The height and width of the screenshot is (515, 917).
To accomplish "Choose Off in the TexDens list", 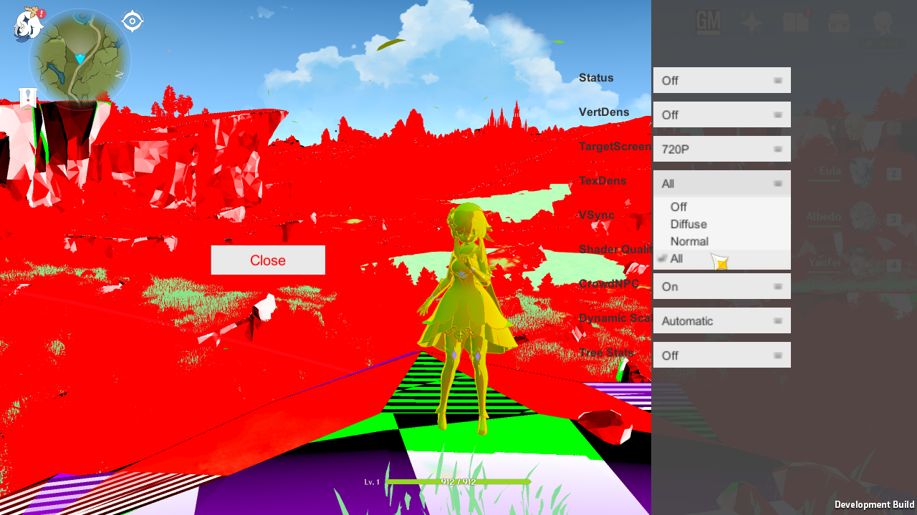I will coord(722,207).
